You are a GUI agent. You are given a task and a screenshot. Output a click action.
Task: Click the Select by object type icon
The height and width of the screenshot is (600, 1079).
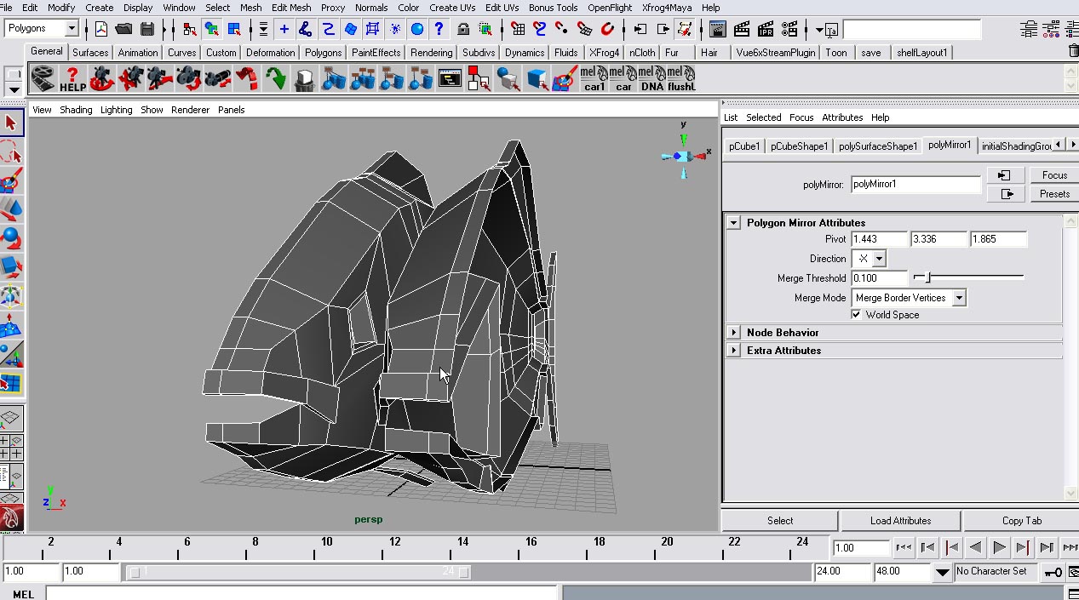coord(211,29)
